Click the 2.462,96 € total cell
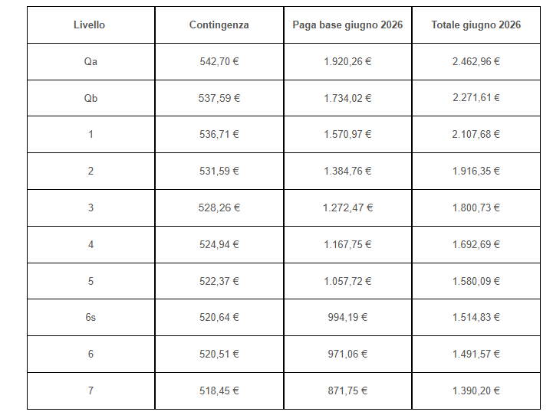553x415 pixels. point(476,61)
